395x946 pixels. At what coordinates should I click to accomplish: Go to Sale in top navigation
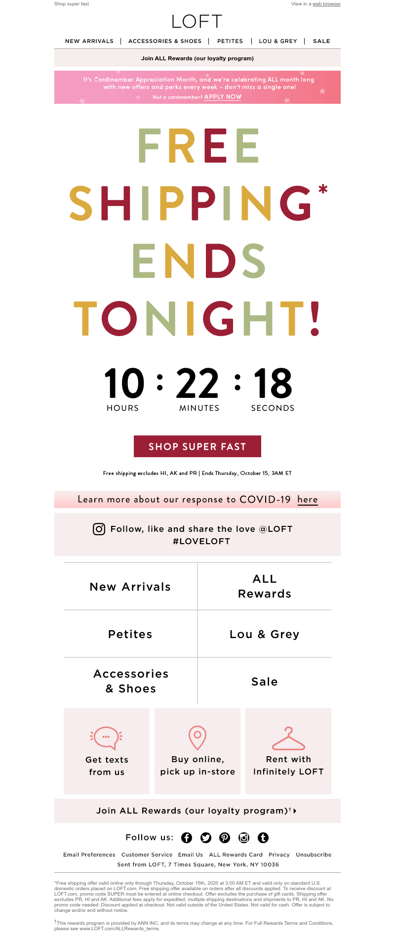[x=321, y=41]
